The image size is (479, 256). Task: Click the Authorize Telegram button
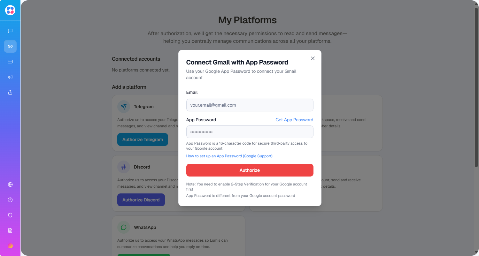coord(143,139)
